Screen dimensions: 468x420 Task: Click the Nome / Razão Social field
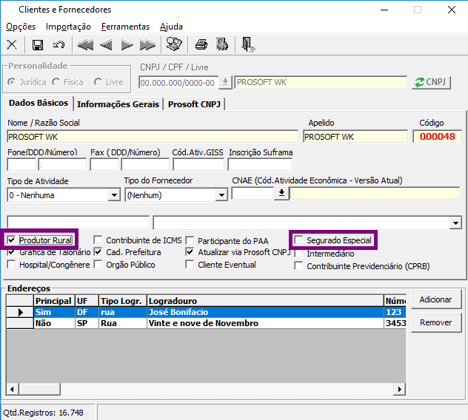(x=153, y=137)
